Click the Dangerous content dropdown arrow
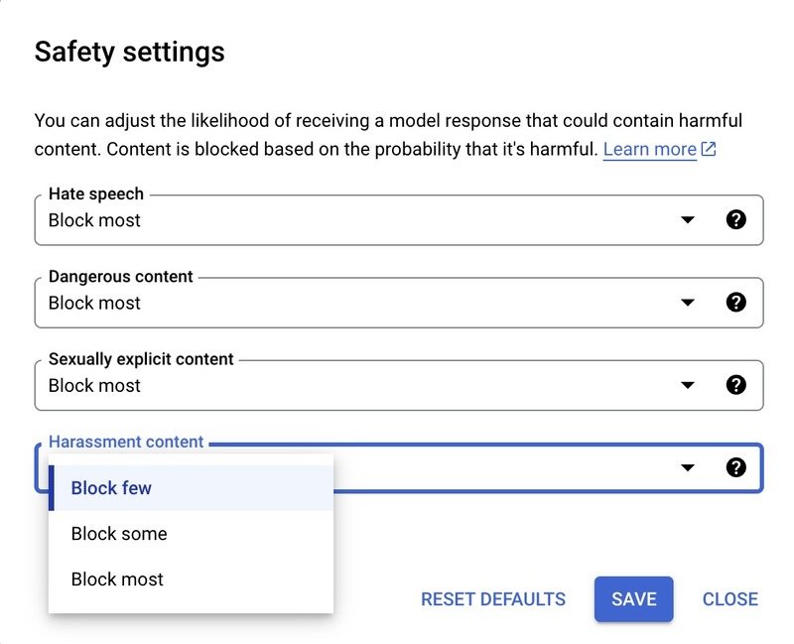This screenshot has width=794, height=644. coord(689,303)
